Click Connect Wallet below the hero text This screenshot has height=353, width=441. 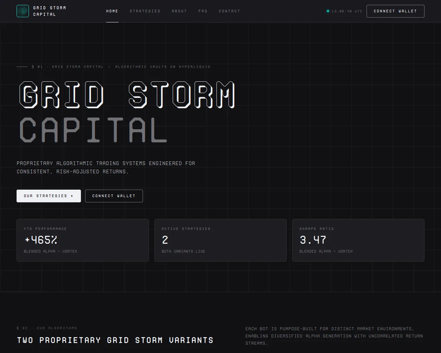coord(114,196)
